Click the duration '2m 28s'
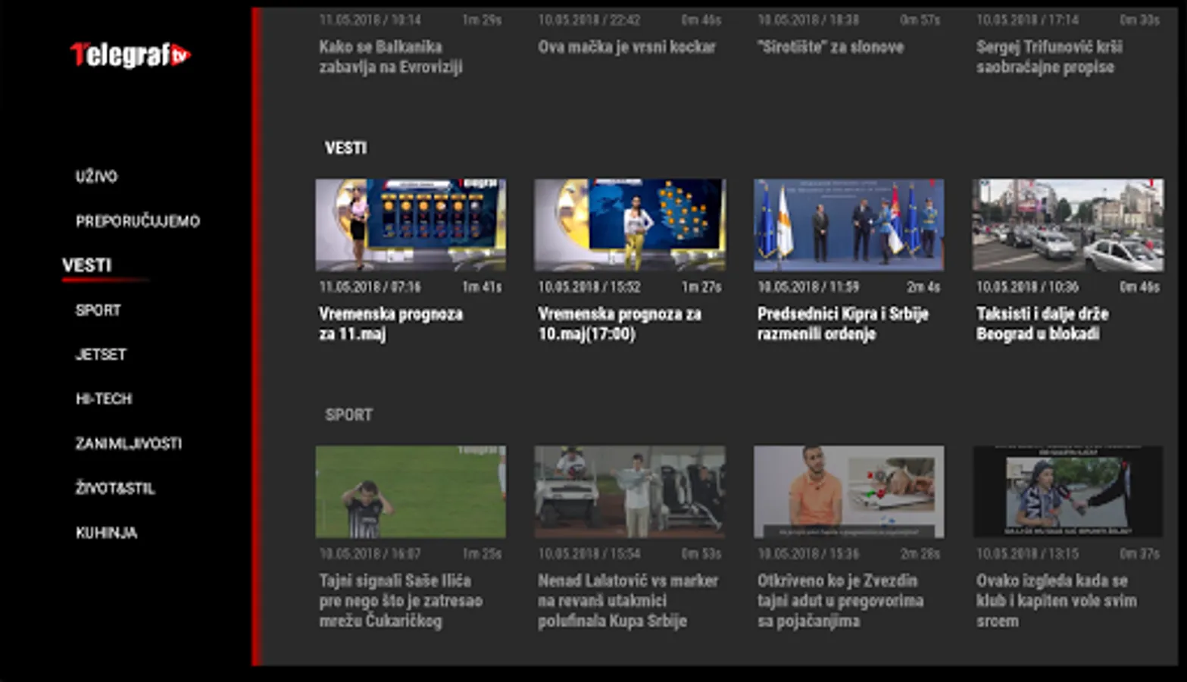The width and height of the screenshot is (1187, 682). point(920,554)
